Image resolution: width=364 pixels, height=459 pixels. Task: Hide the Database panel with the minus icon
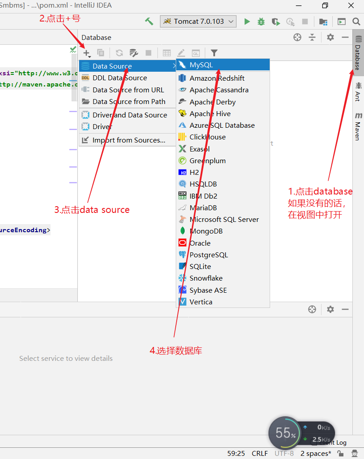click(x=345, y=37)
